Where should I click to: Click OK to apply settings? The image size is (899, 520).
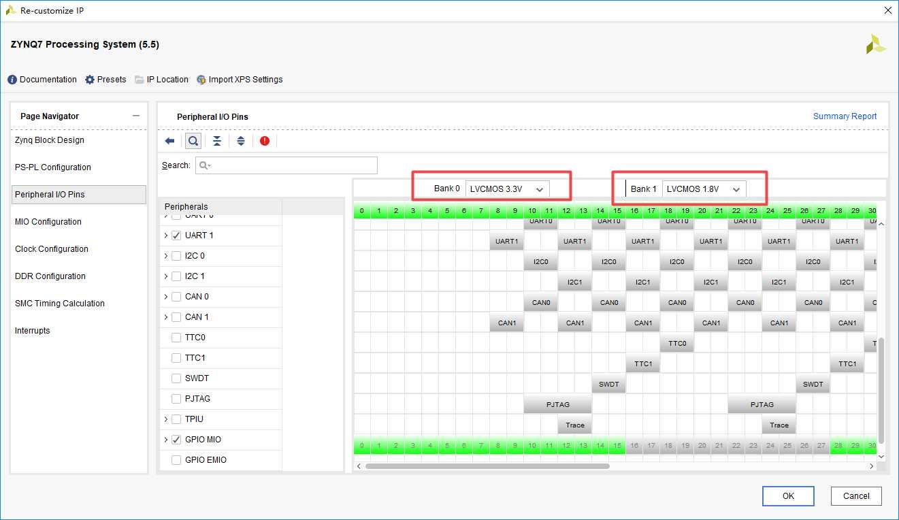tap(788, 496)
